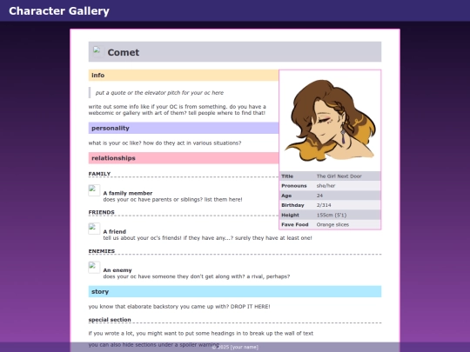Click the '155cm (5'1)' value
The width and height of the screenshot is (470, 352).
[x=332, y=215]
